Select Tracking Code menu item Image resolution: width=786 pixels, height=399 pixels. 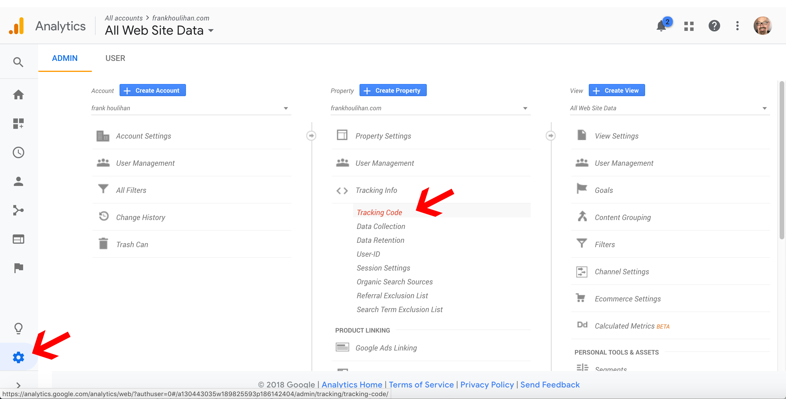point(379,212)
